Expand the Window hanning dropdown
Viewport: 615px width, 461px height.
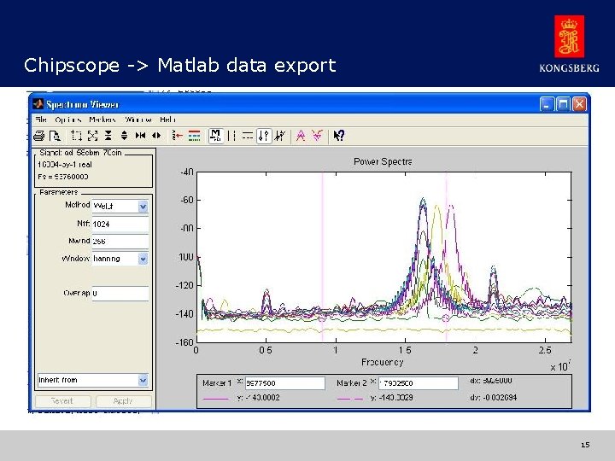coord(143,259)
